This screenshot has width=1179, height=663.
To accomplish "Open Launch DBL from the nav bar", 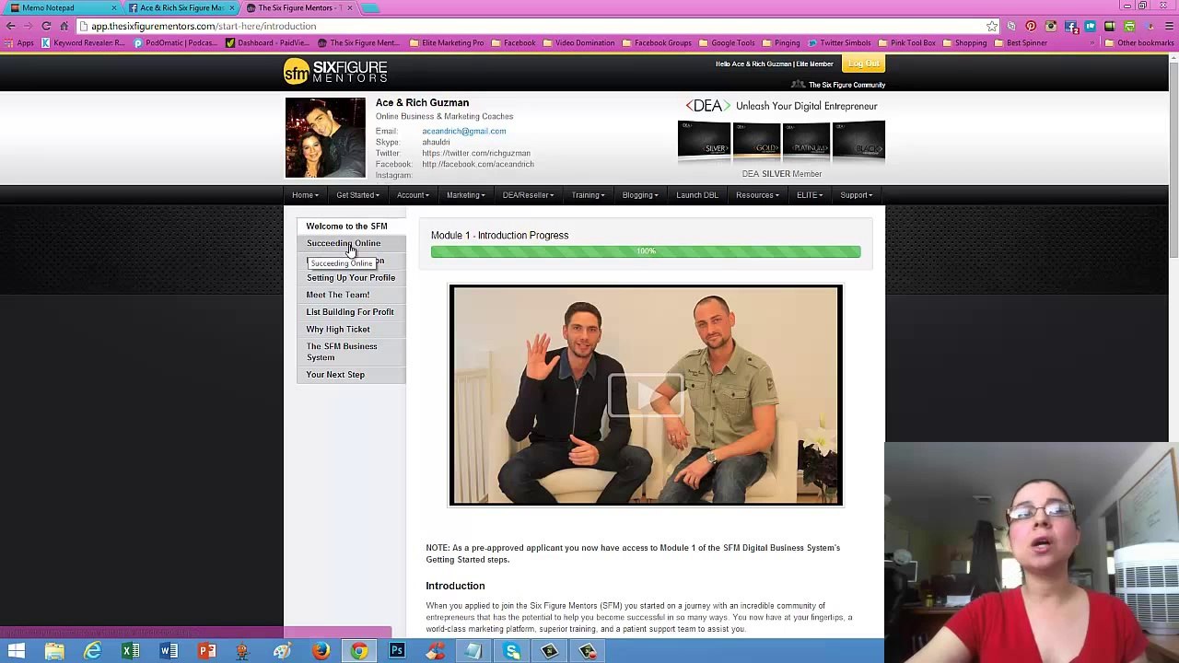I will tap(697, 195).
